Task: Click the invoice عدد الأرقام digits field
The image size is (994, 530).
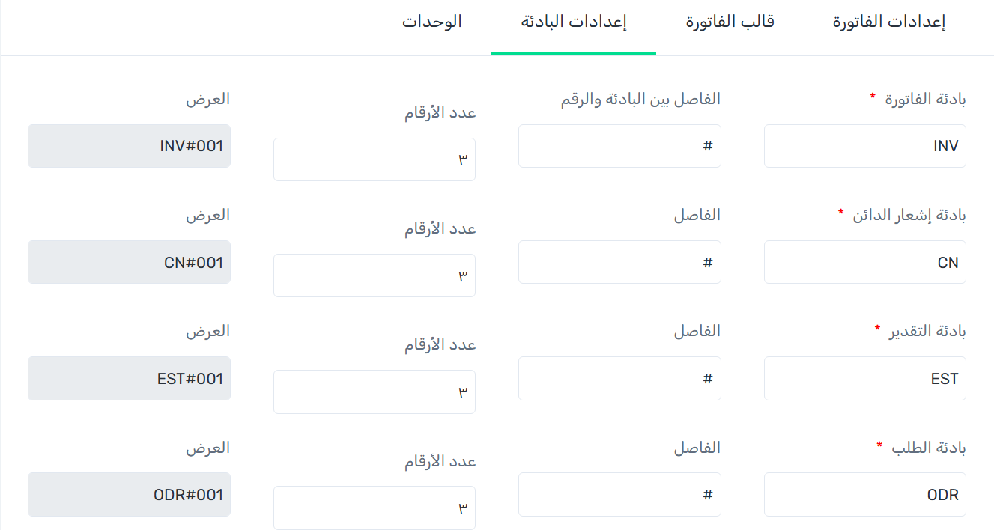Action: click(x=374, y=159)
